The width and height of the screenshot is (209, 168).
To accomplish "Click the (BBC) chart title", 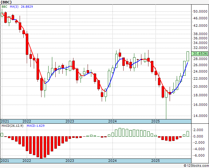I will pos(6,2).
